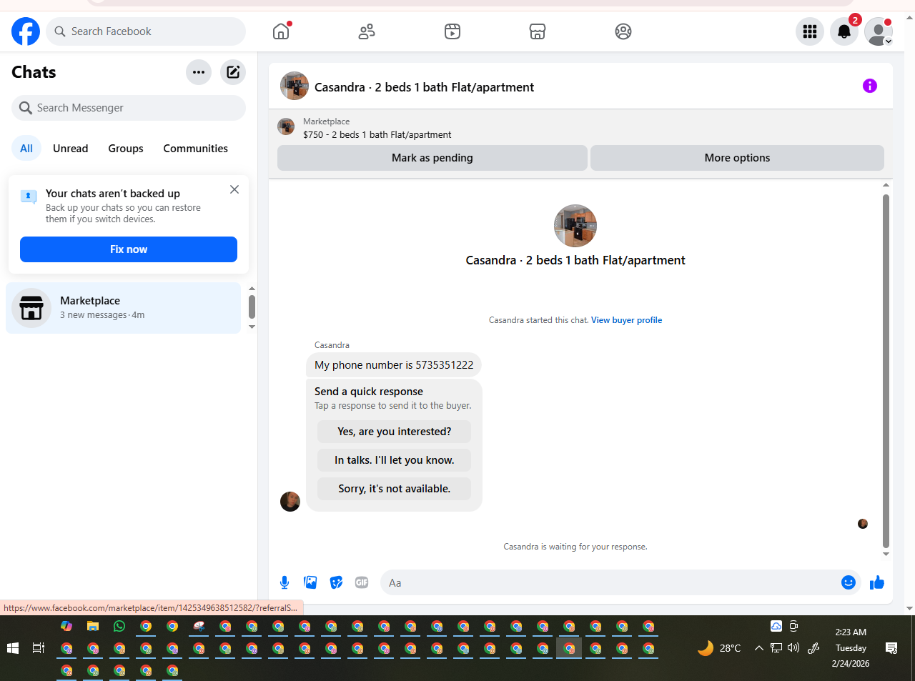The width and height of the screenshot is (915, 681).
Task: Dismiss the chats backup notice
Action: 234,189
